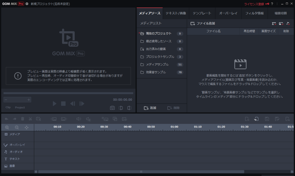Click timeline ruler at 01:00
The width and height of the screenshot is (295, 176).
[174, 127]
